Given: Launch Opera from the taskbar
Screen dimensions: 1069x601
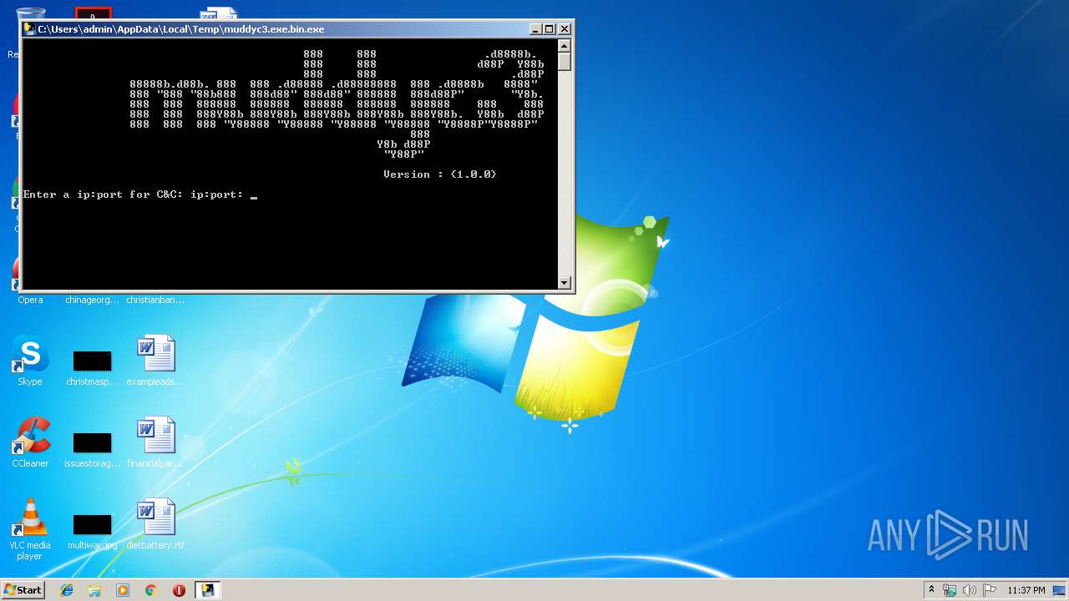Looking at the screenshot, I should click(179, 590).
